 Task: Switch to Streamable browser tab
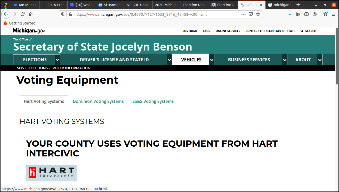110,5
